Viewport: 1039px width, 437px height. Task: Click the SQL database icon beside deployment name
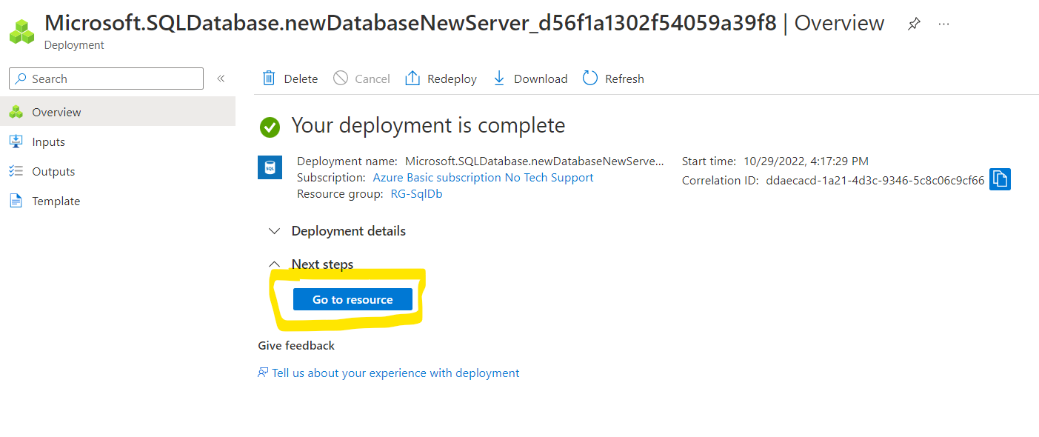click(270, 167)
